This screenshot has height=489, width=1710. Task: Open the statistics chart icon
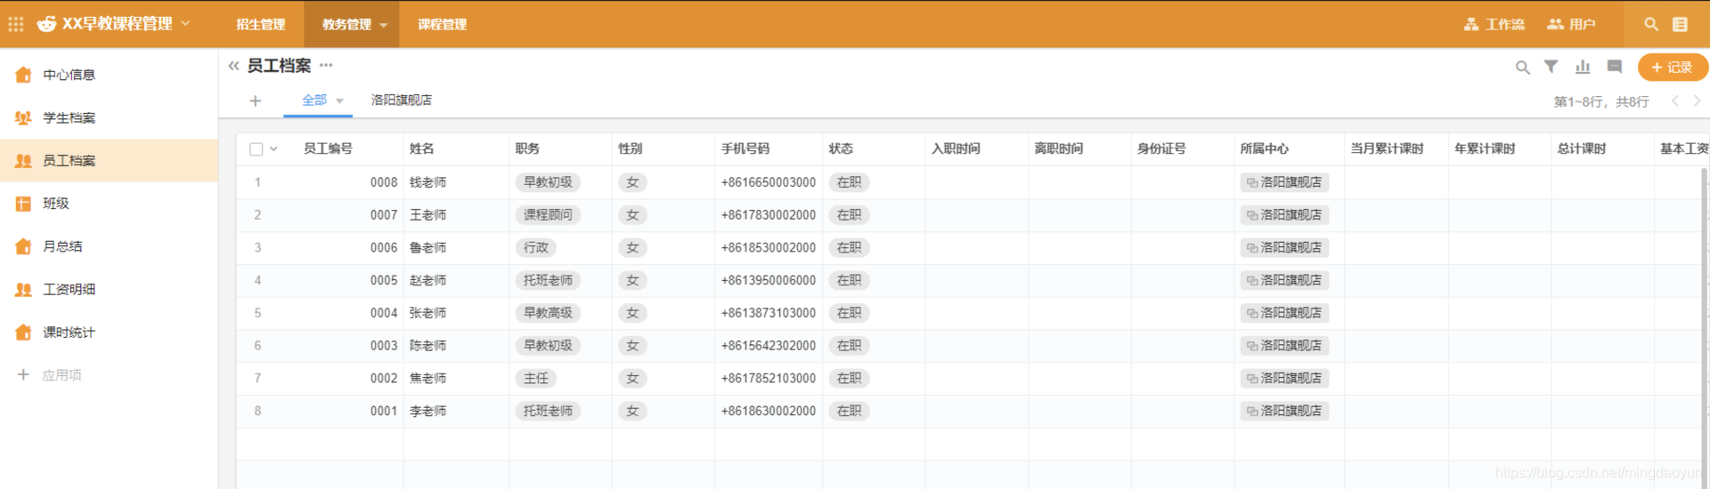click(1583, 67)
